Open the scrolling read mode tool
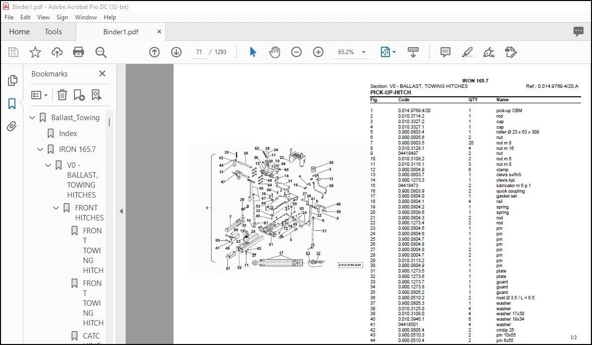This screenshot has width=592, height=345. tap(413, 52)
